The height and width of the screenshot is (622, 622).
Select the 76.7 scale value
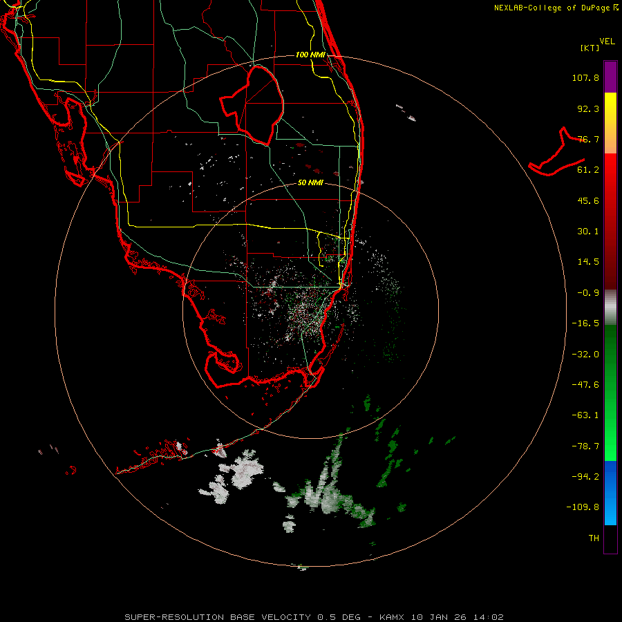coord(588,139)
